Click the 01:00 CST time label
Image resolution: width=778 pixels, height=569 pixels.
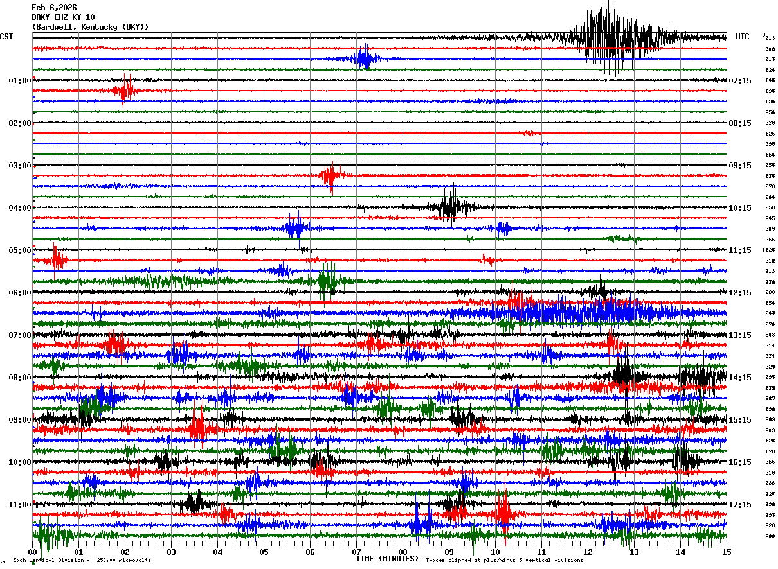[20, 81]
